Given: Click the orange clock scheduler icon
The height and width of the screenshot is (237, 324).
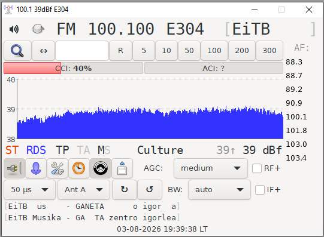Looking at the screenshot, I should tap(79, 168).
